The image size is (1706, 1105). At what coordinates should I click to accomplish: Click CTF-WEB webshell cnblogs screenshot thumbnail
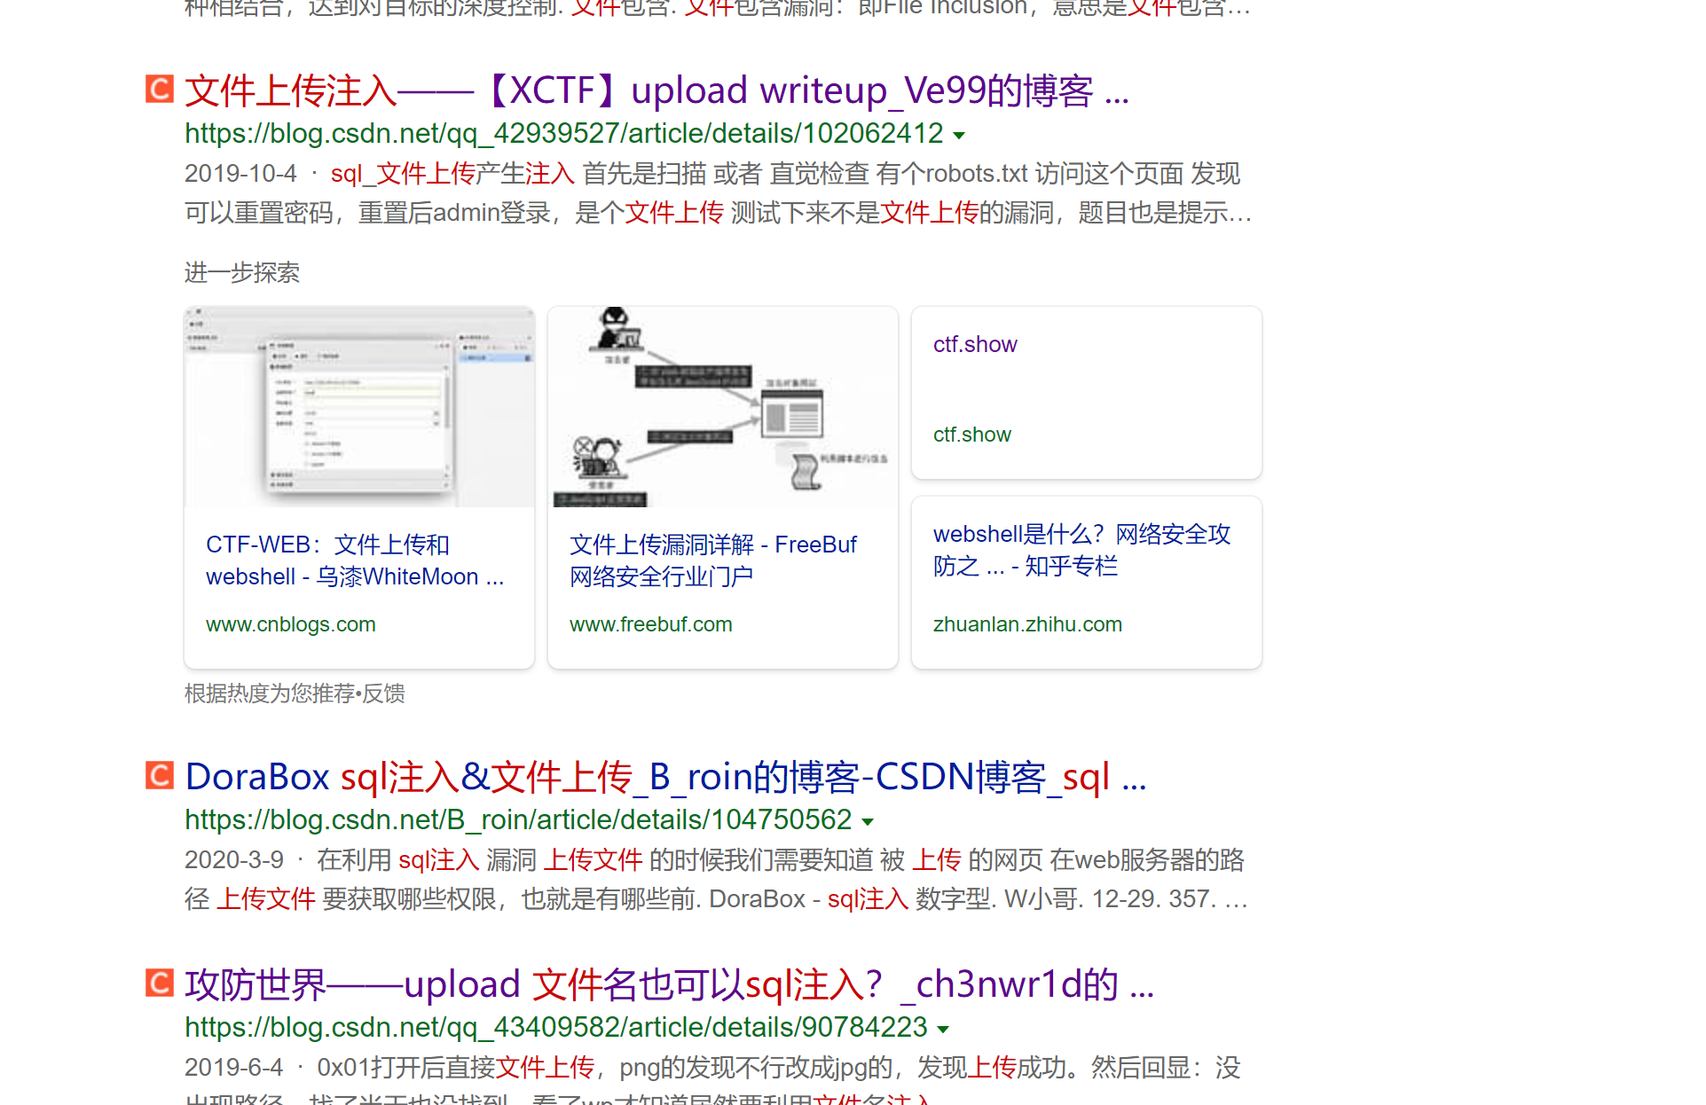[x=359, y=407]
